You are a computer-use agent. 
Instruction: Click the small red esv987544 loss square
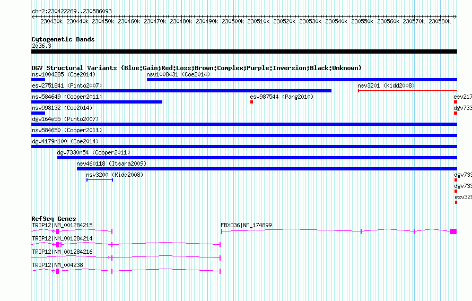pos(252,102)
